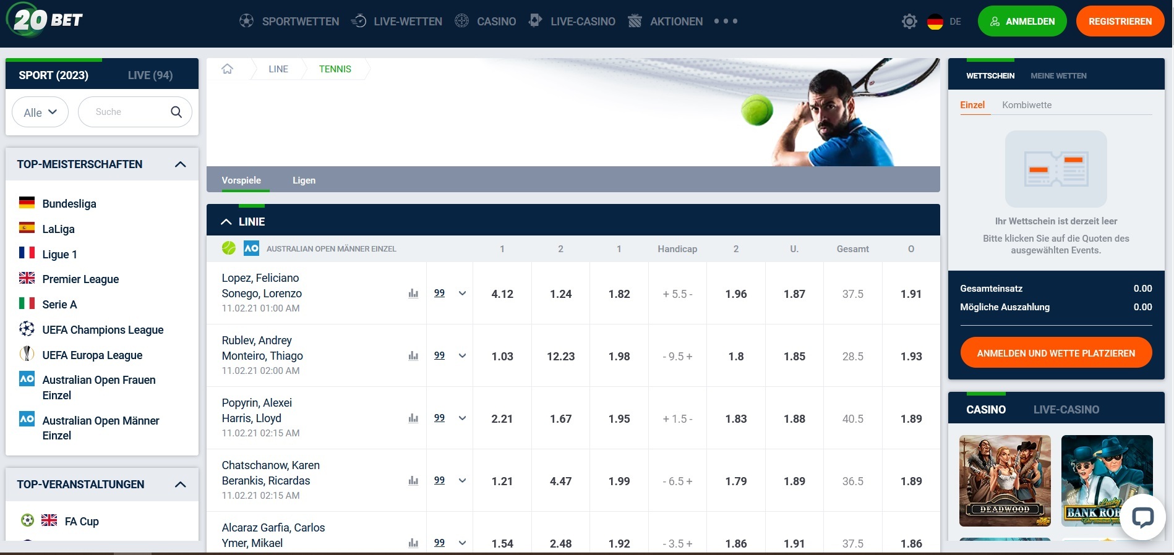Click the home breadcrumb icon
1174x555 pixels.
click(227, 69)
